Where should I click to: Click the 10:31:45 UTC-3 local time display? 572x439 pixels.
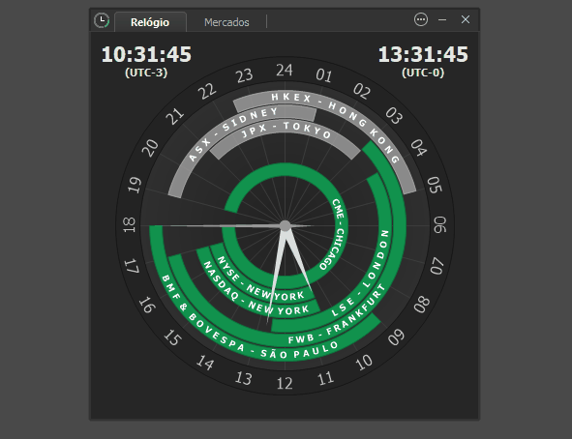(x=146, y=61)
